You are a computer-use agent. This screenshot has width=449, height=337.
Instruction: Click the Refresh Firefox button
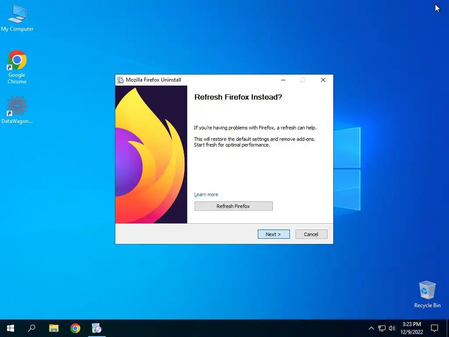pyautogui.click(x=233, y=206)
